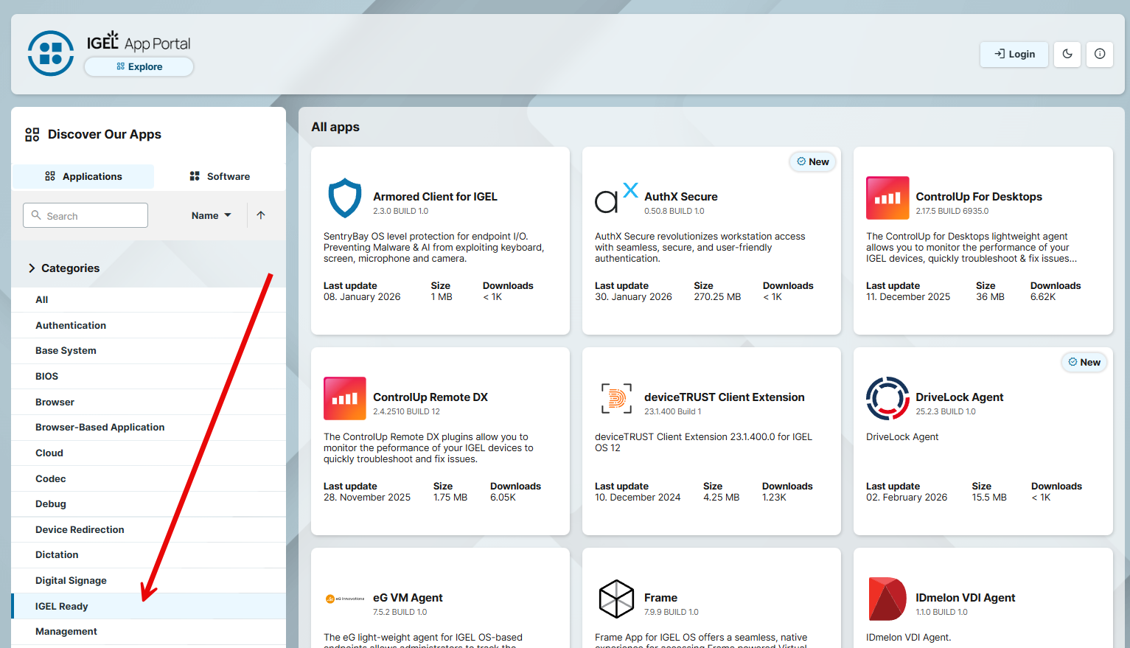Select the Applications tab
This screenshot has height=648, width=1130.
(83, 176)
